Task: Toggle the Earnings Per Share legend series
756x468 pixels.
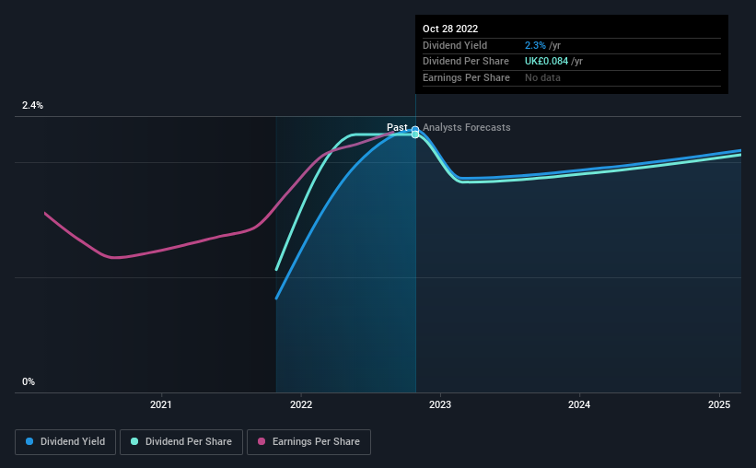Action: 308,442
